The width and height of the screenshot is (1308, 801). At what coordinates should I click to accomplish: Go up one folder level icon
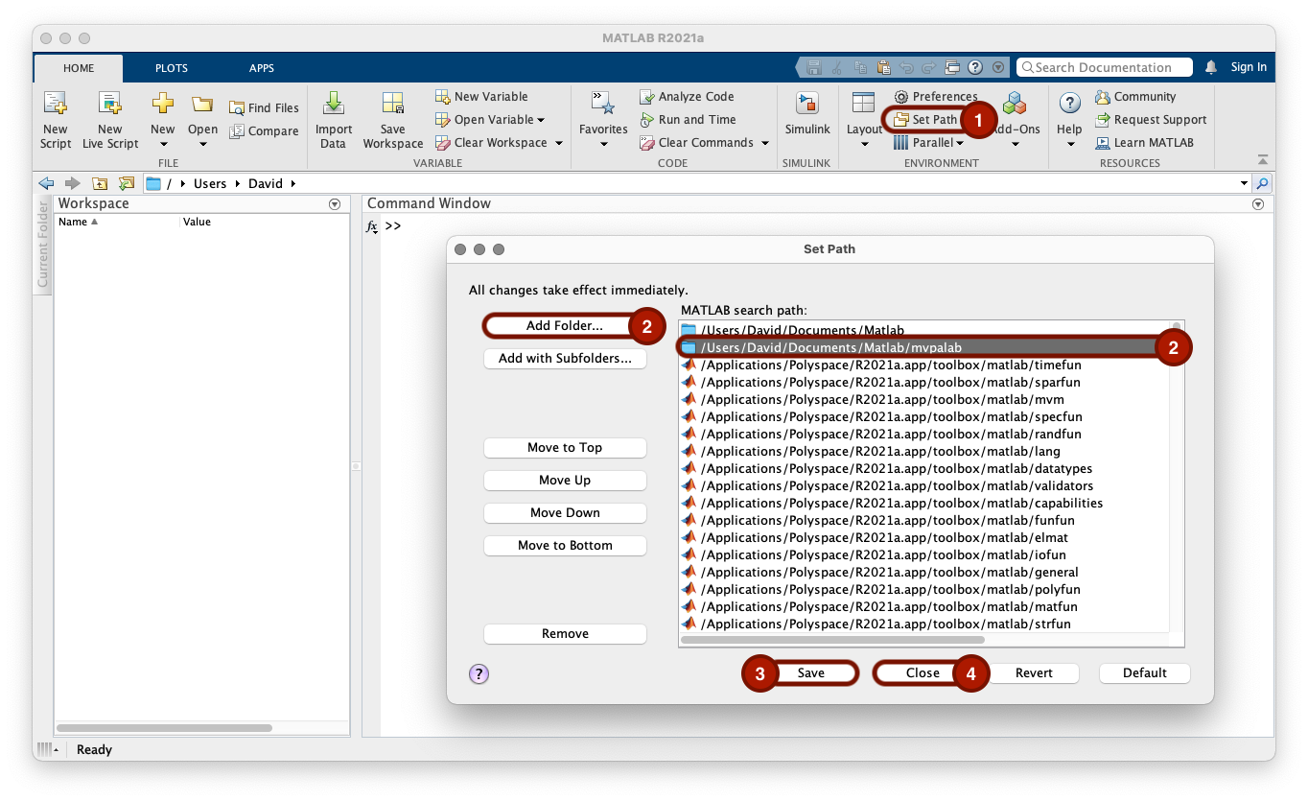coord(99,183)
